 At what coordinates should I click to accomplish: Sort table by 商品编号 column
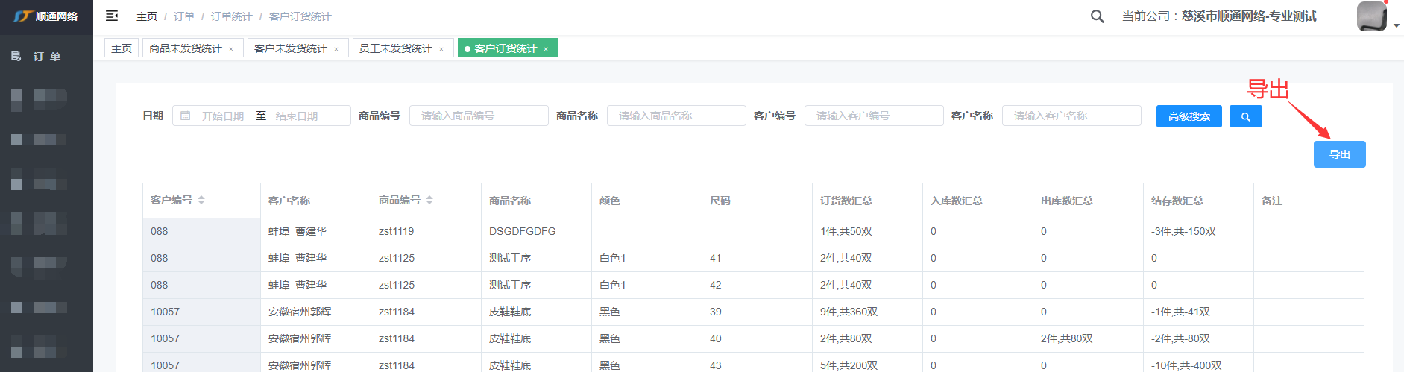pos(429,200)
